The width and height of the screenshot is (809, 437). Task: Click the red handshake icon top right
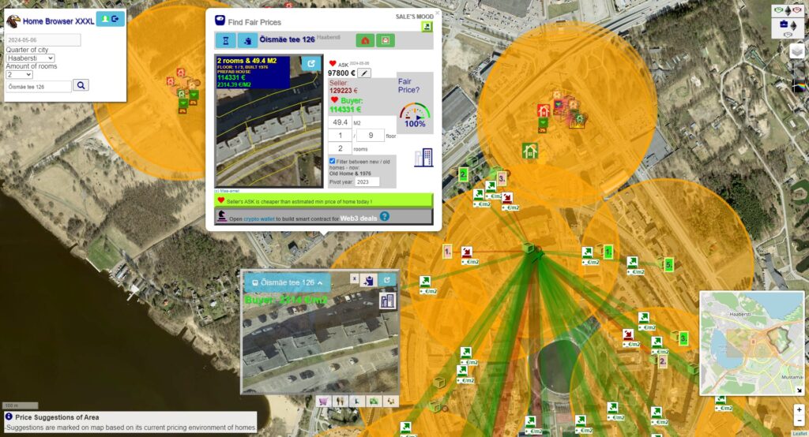tap(797, 10)
